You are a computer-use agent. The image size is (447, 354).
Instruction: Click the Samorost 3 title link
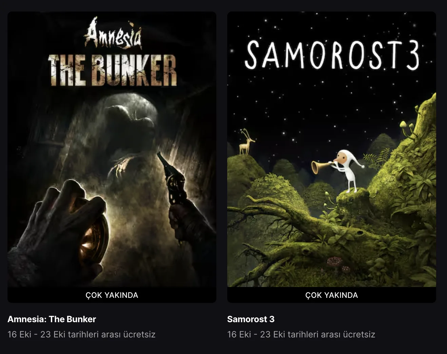click(251, 319)
